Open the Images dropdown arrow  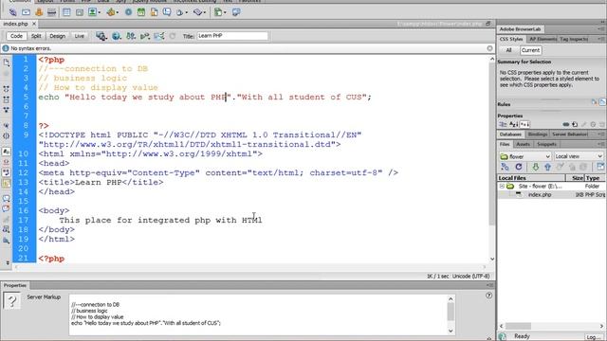pos(100,12)
